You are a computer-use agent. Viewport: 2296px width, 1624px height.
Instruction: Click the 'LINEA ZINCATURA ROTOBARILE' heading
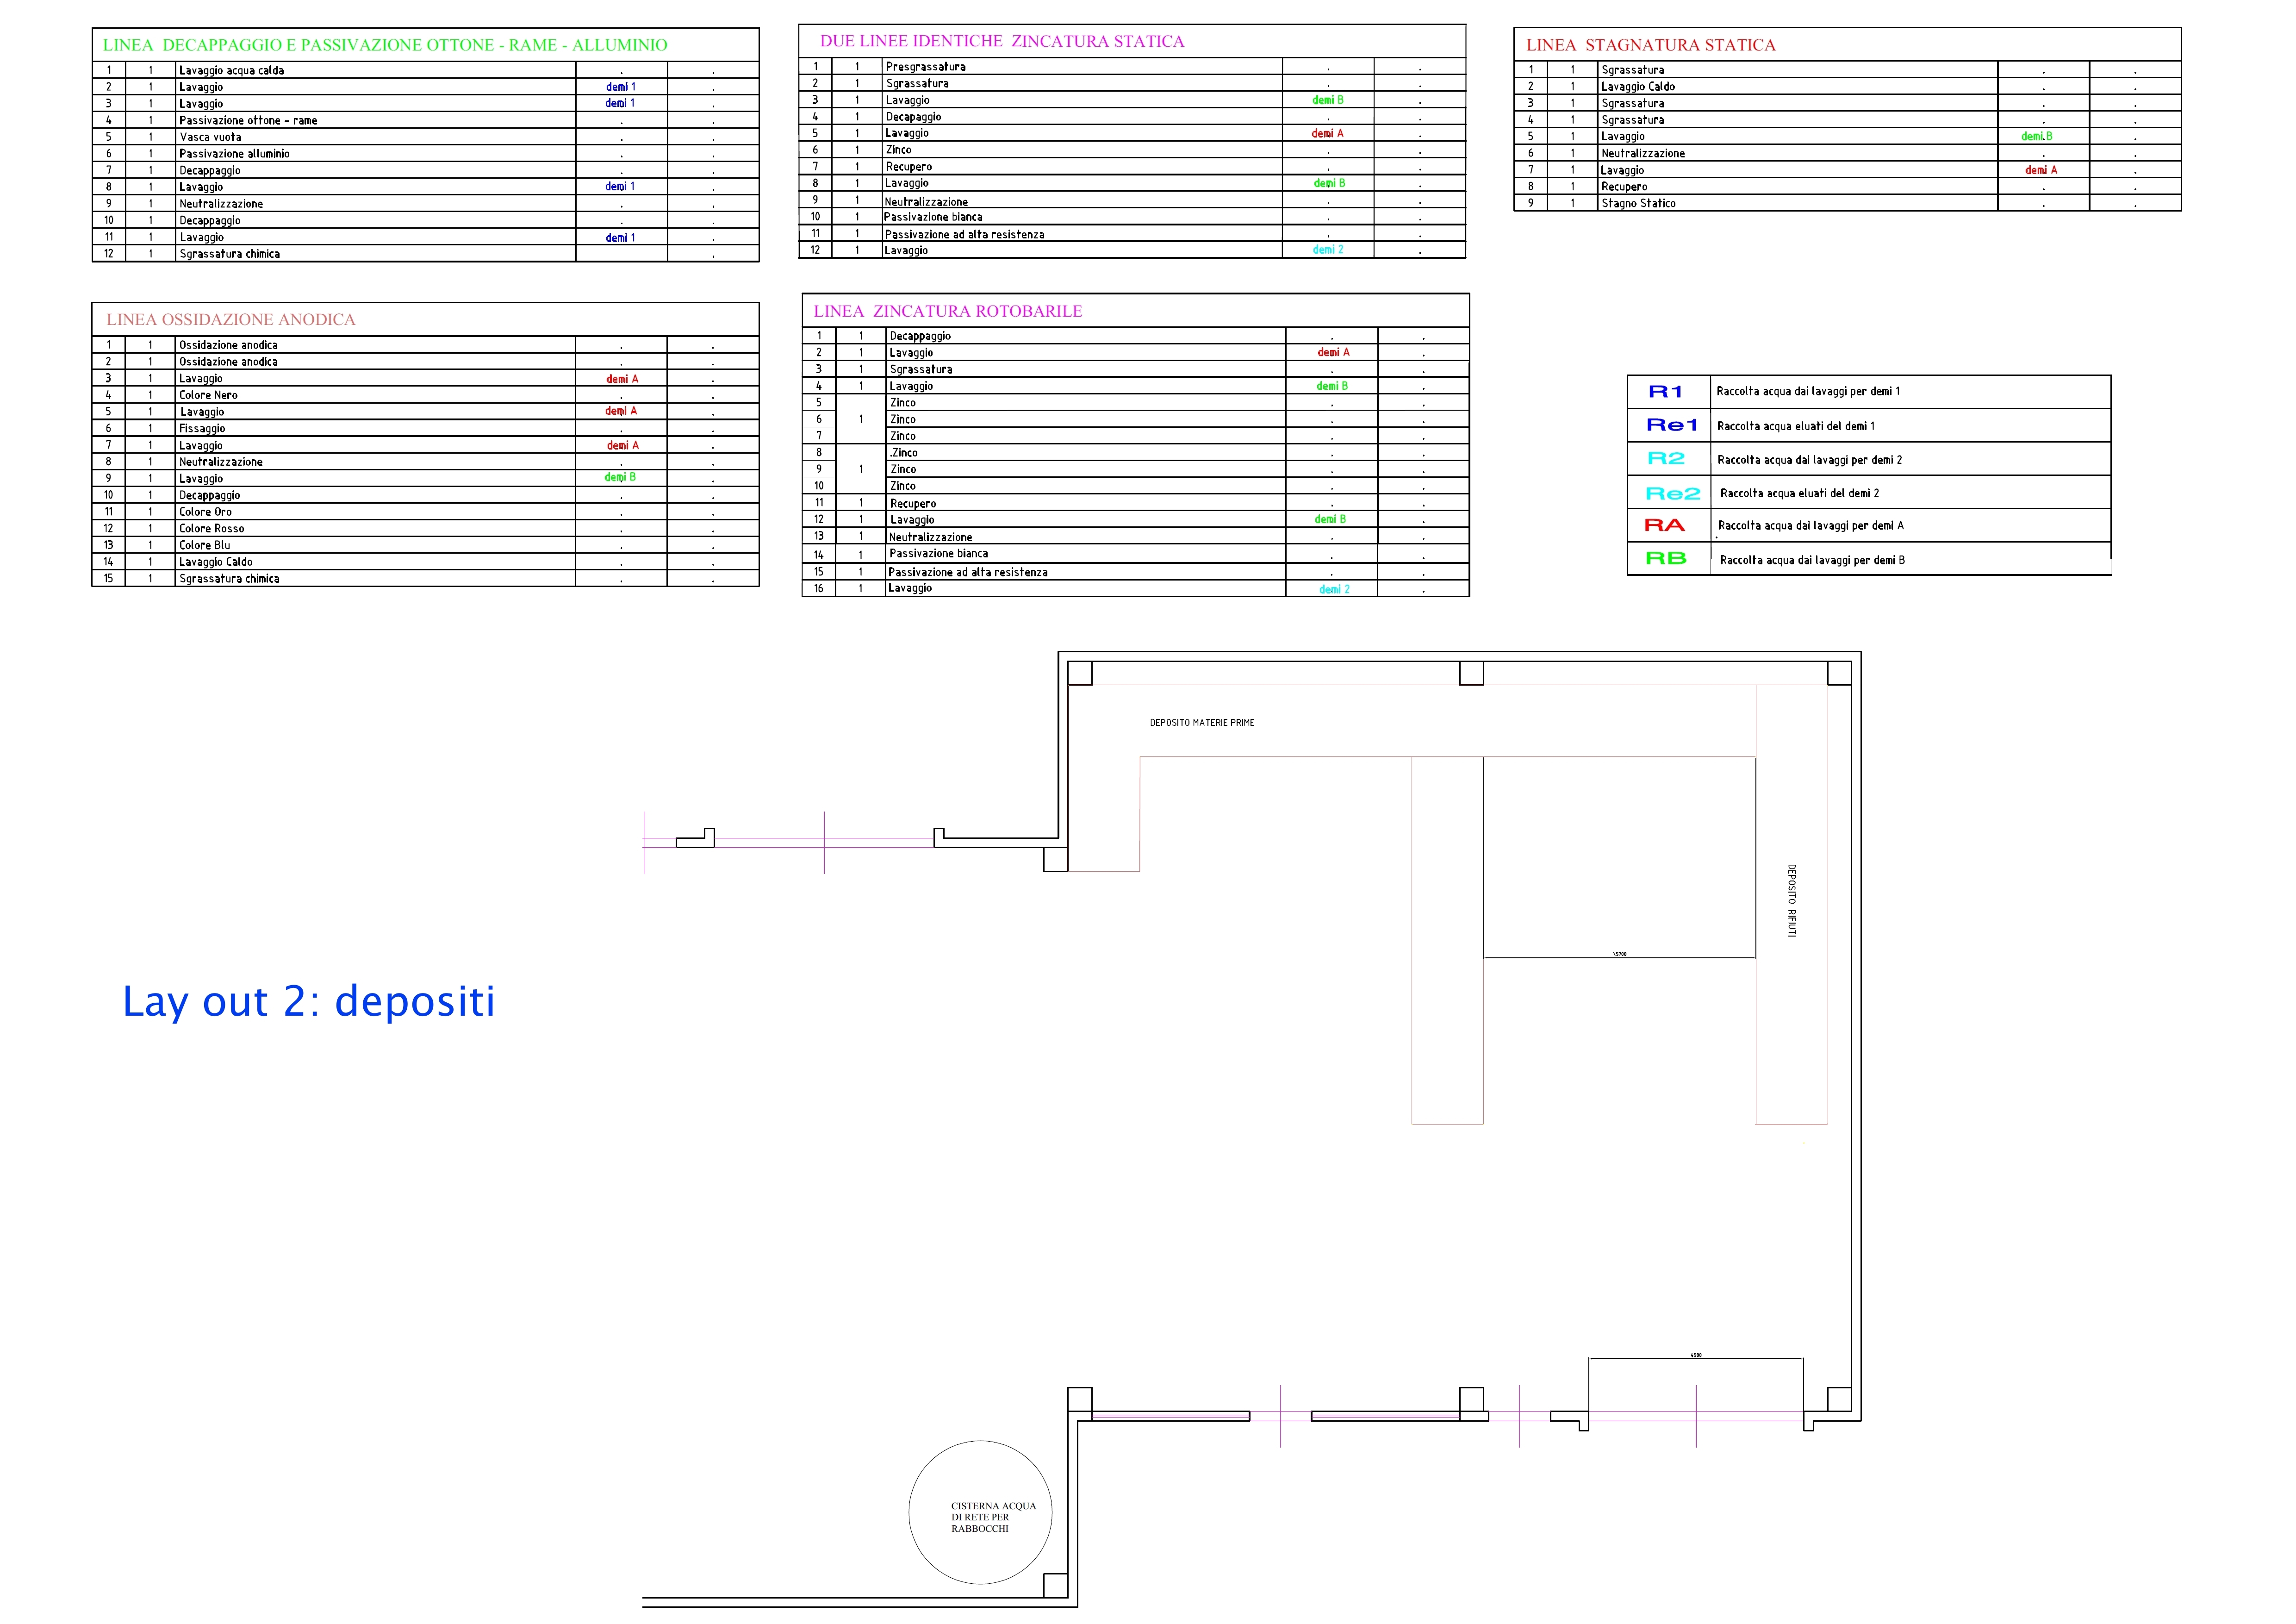pos(947,311)
